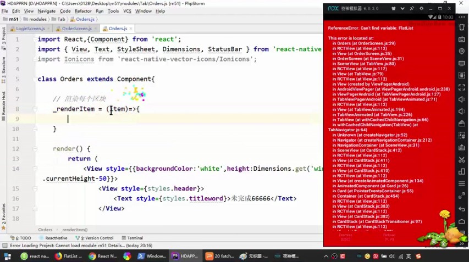Open the Terminal tool window
Image resolution: width=469 pixels, height=262 pixels.
click(x=133, y=238)
